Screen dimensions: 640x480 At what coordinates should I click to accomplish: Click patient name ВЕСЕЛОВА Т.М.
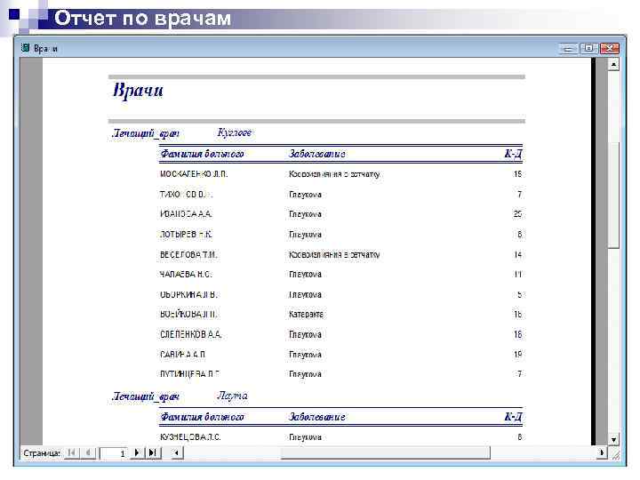[188, 255]
